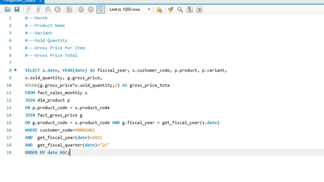This screenshot has width=324, height=182.
Task: Click the '#---Variant' comment
Action: pos(39,33)
